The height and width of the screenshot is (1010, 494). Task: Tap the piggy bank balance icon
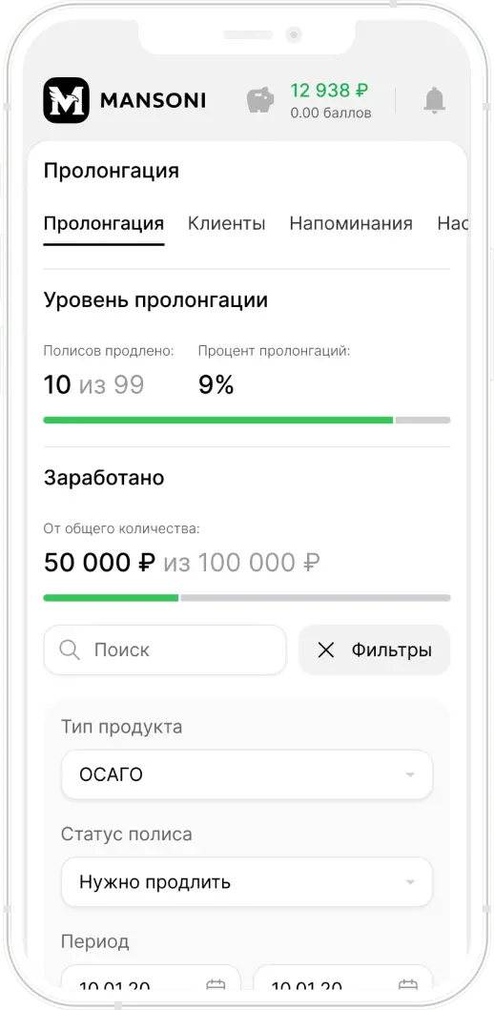(260, 100)
